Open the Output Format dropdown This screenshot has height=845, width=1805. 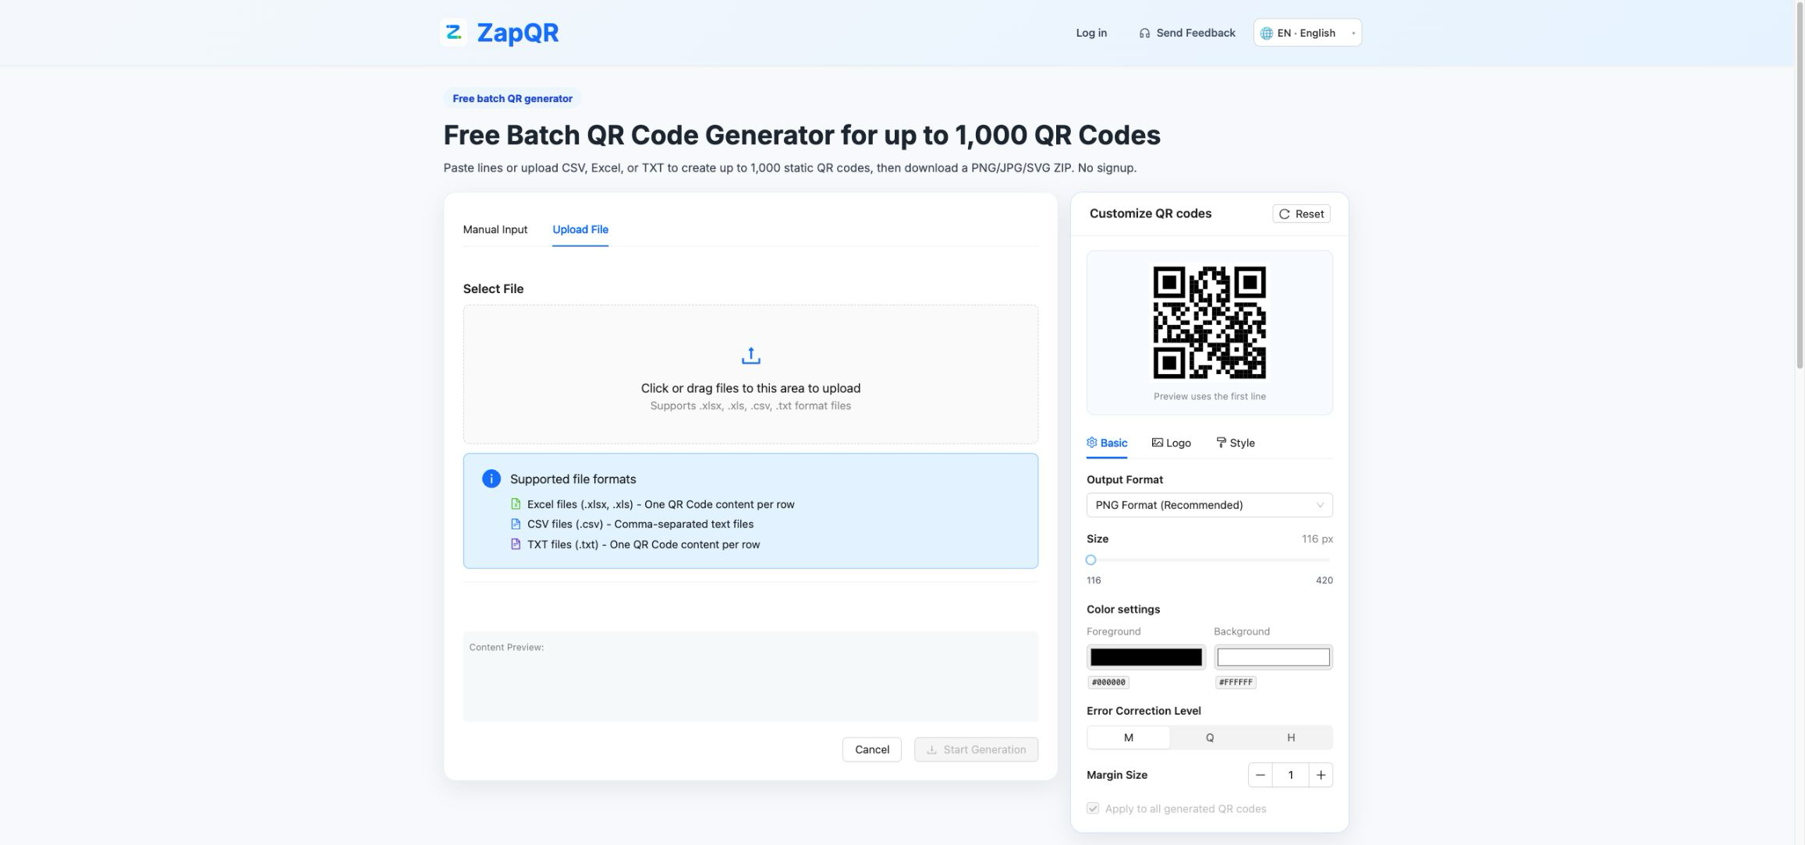click(x=1210, y=504)
